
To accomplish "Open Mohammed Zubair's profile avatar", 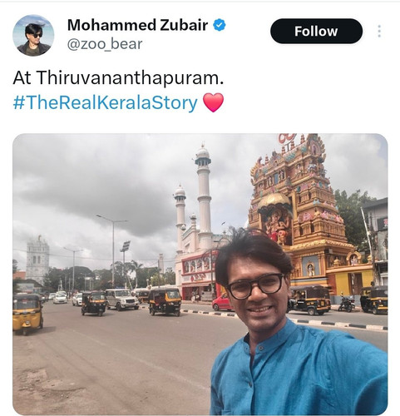I will click(33, 35).
